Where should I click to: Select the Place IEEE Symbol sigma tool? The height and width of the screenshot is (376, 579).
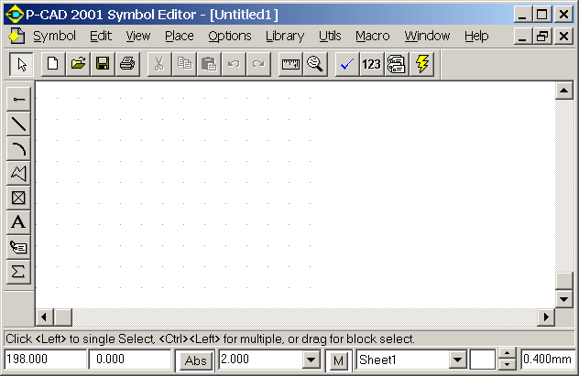click(18, 272)
